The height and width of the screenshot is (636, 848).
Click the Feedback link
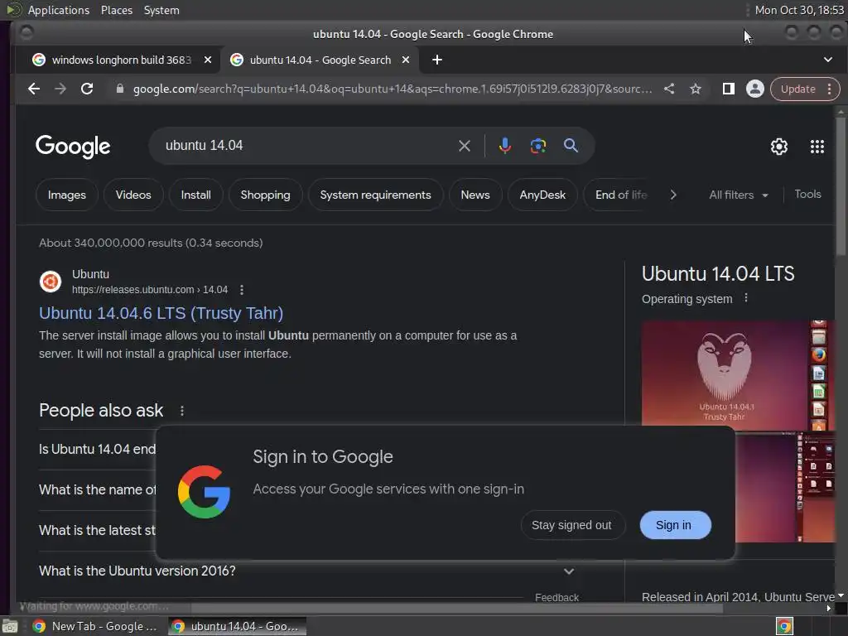(x=556, y=598)
